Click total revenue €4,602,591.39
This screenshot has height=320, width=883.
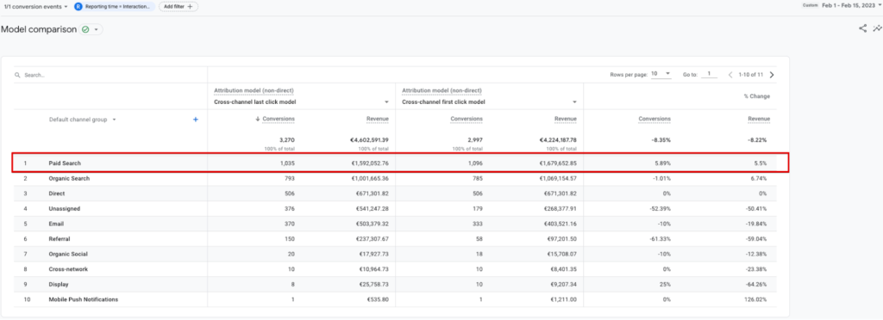tap(369, 140)
